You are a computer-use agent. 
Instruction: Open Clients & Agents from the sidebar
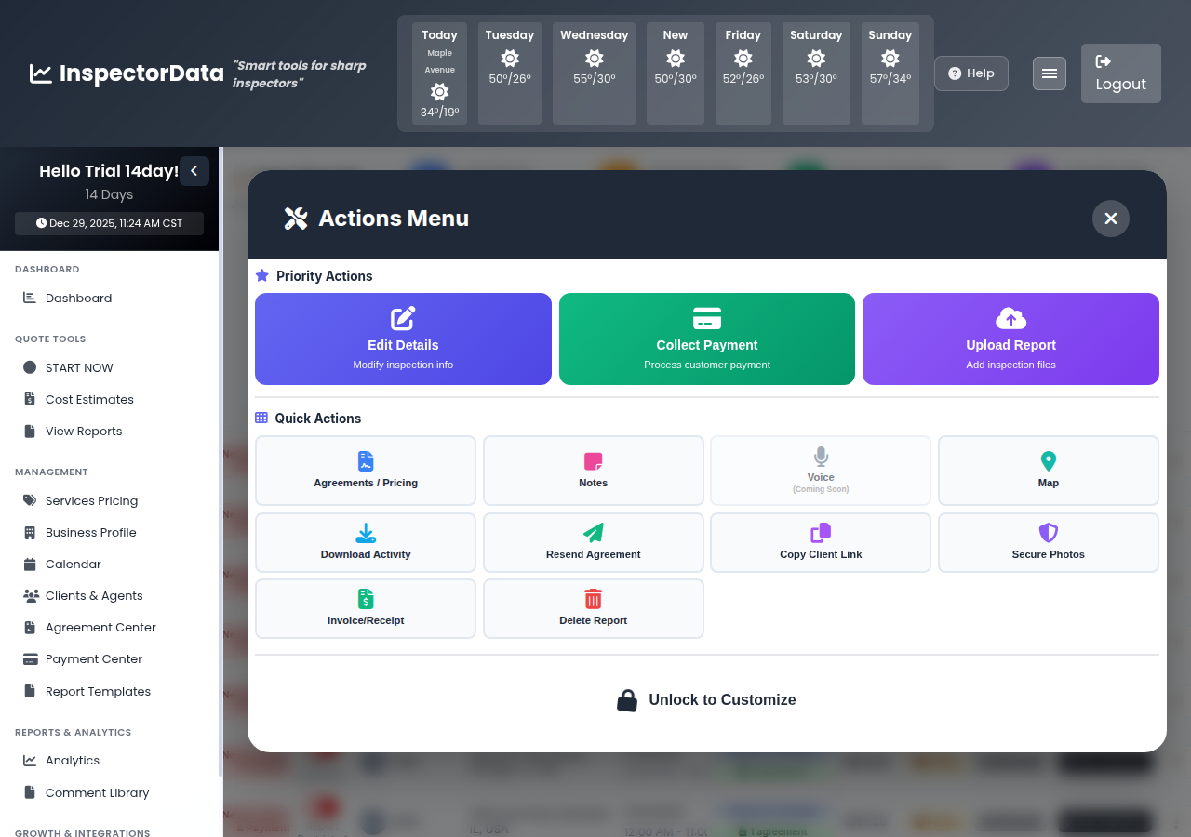coord(96,595)
